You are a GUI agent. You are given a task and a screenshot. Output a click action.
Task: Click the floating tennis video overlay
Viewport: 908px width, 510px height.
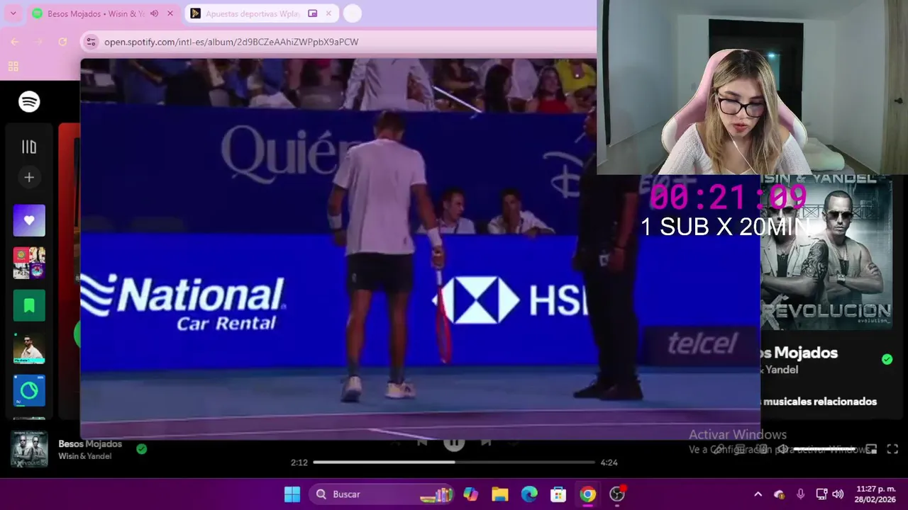click(420, 249)
